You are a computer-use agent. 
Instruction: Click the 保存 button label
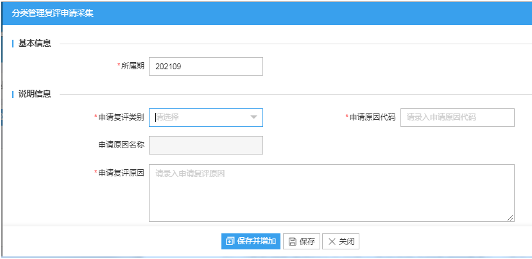point(307,242)
